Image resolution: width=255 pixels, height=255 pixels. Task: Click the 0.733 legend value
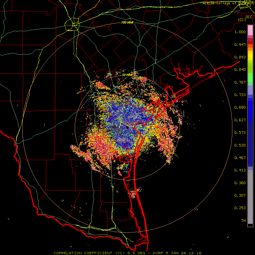240,95
